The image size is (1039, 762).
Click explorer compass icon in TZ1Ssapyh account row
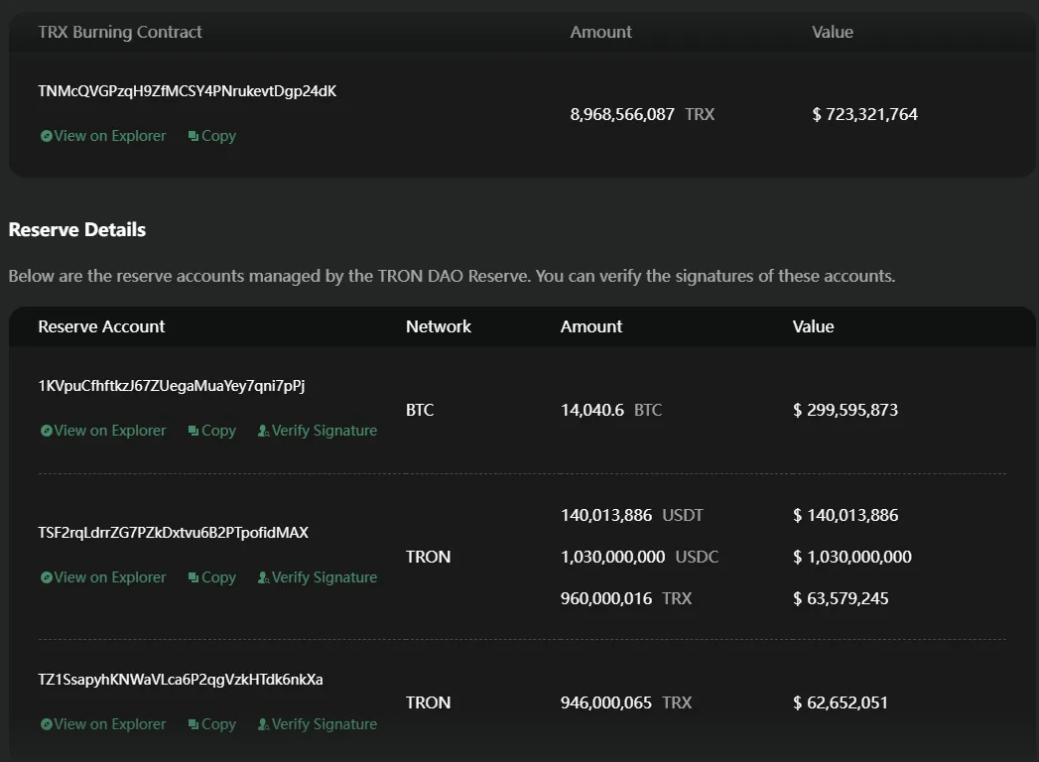point(47,724)
